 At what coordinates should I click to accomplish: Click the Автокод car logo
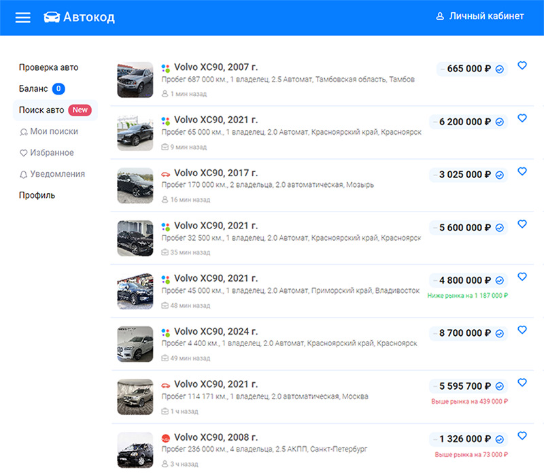79,17
